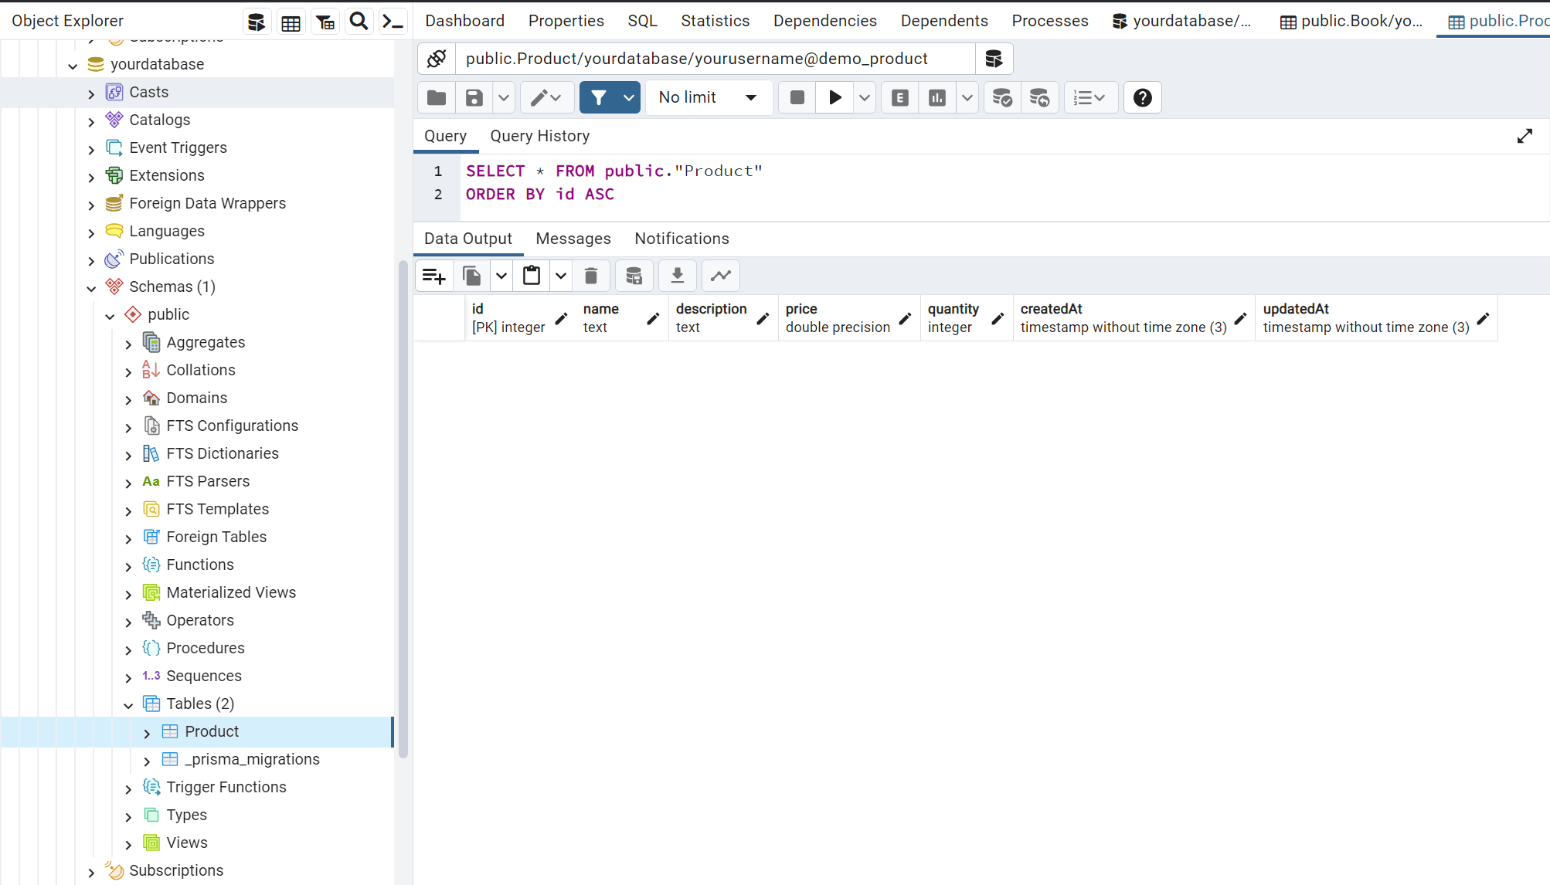The image size is (1550, 885).
Task: Click the Explain Analyze graph icon
Action: click(x=936, y=97)
